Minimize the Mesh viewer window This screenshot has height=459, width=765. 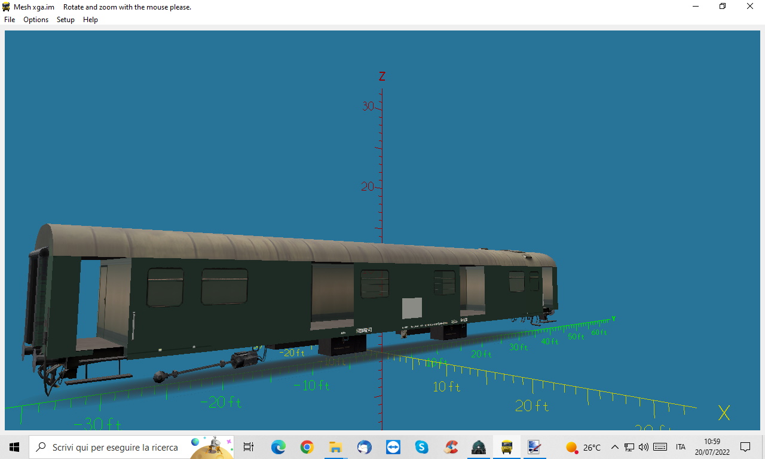pos(696,7)
